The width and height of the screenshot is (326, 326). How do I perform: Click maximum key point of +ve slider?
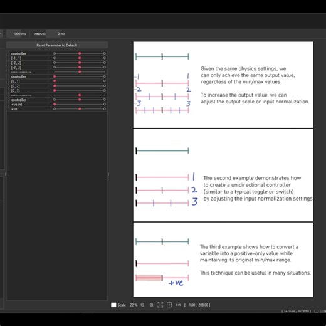pos(105,109)
